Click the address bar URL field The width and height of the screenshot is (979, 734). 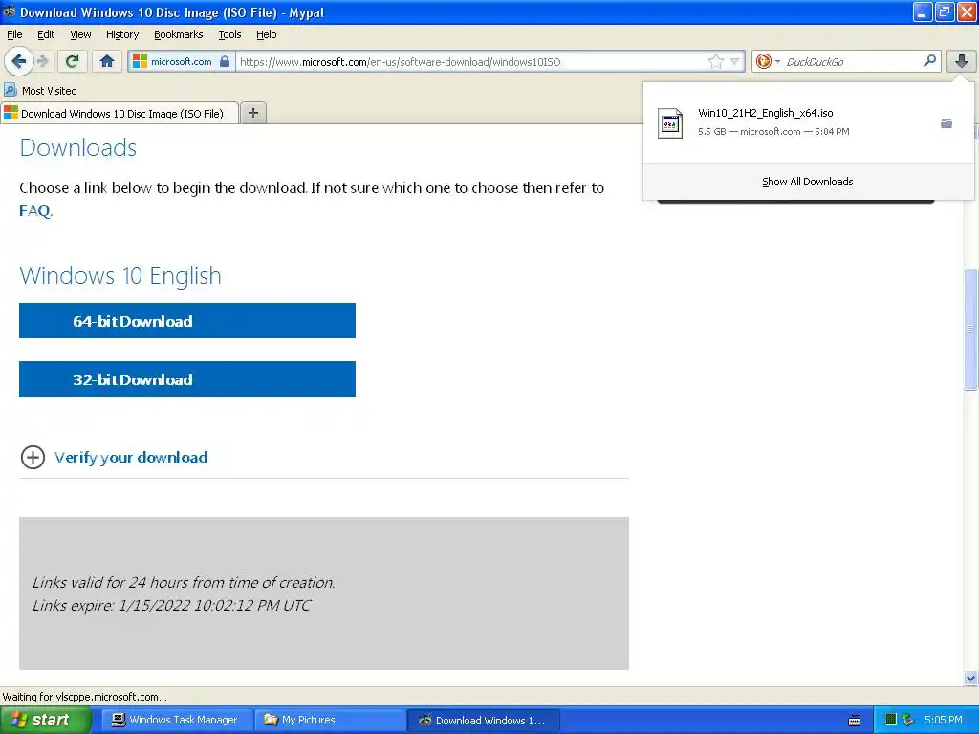472,61
